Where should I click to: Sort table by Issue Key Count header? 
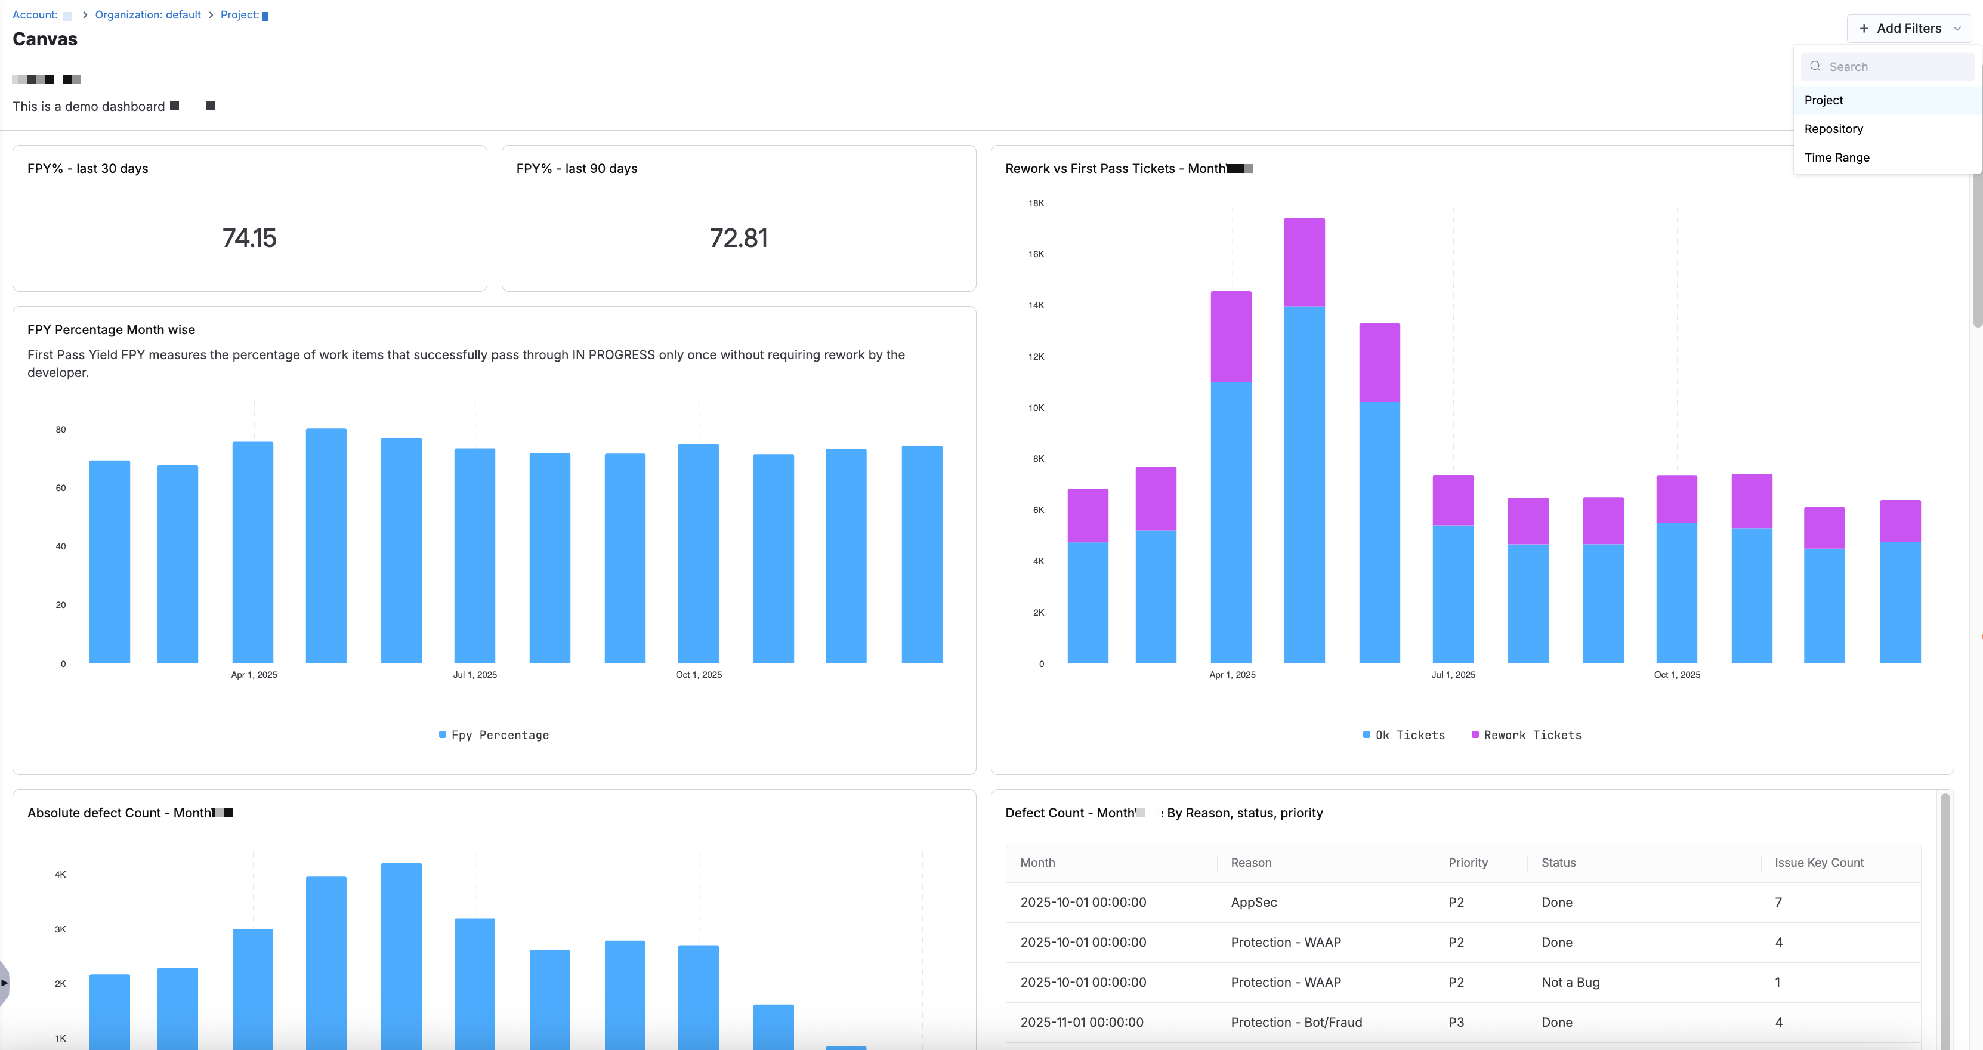[x=1818, y=862]
